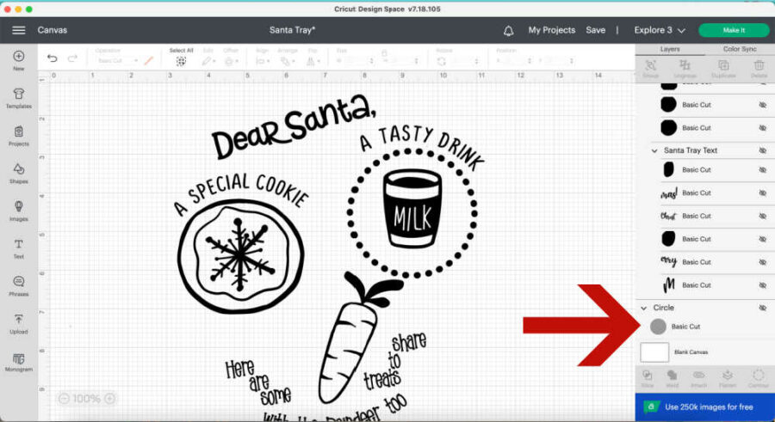
Task: Open notifications bell icon
Action: coord(508,30)
